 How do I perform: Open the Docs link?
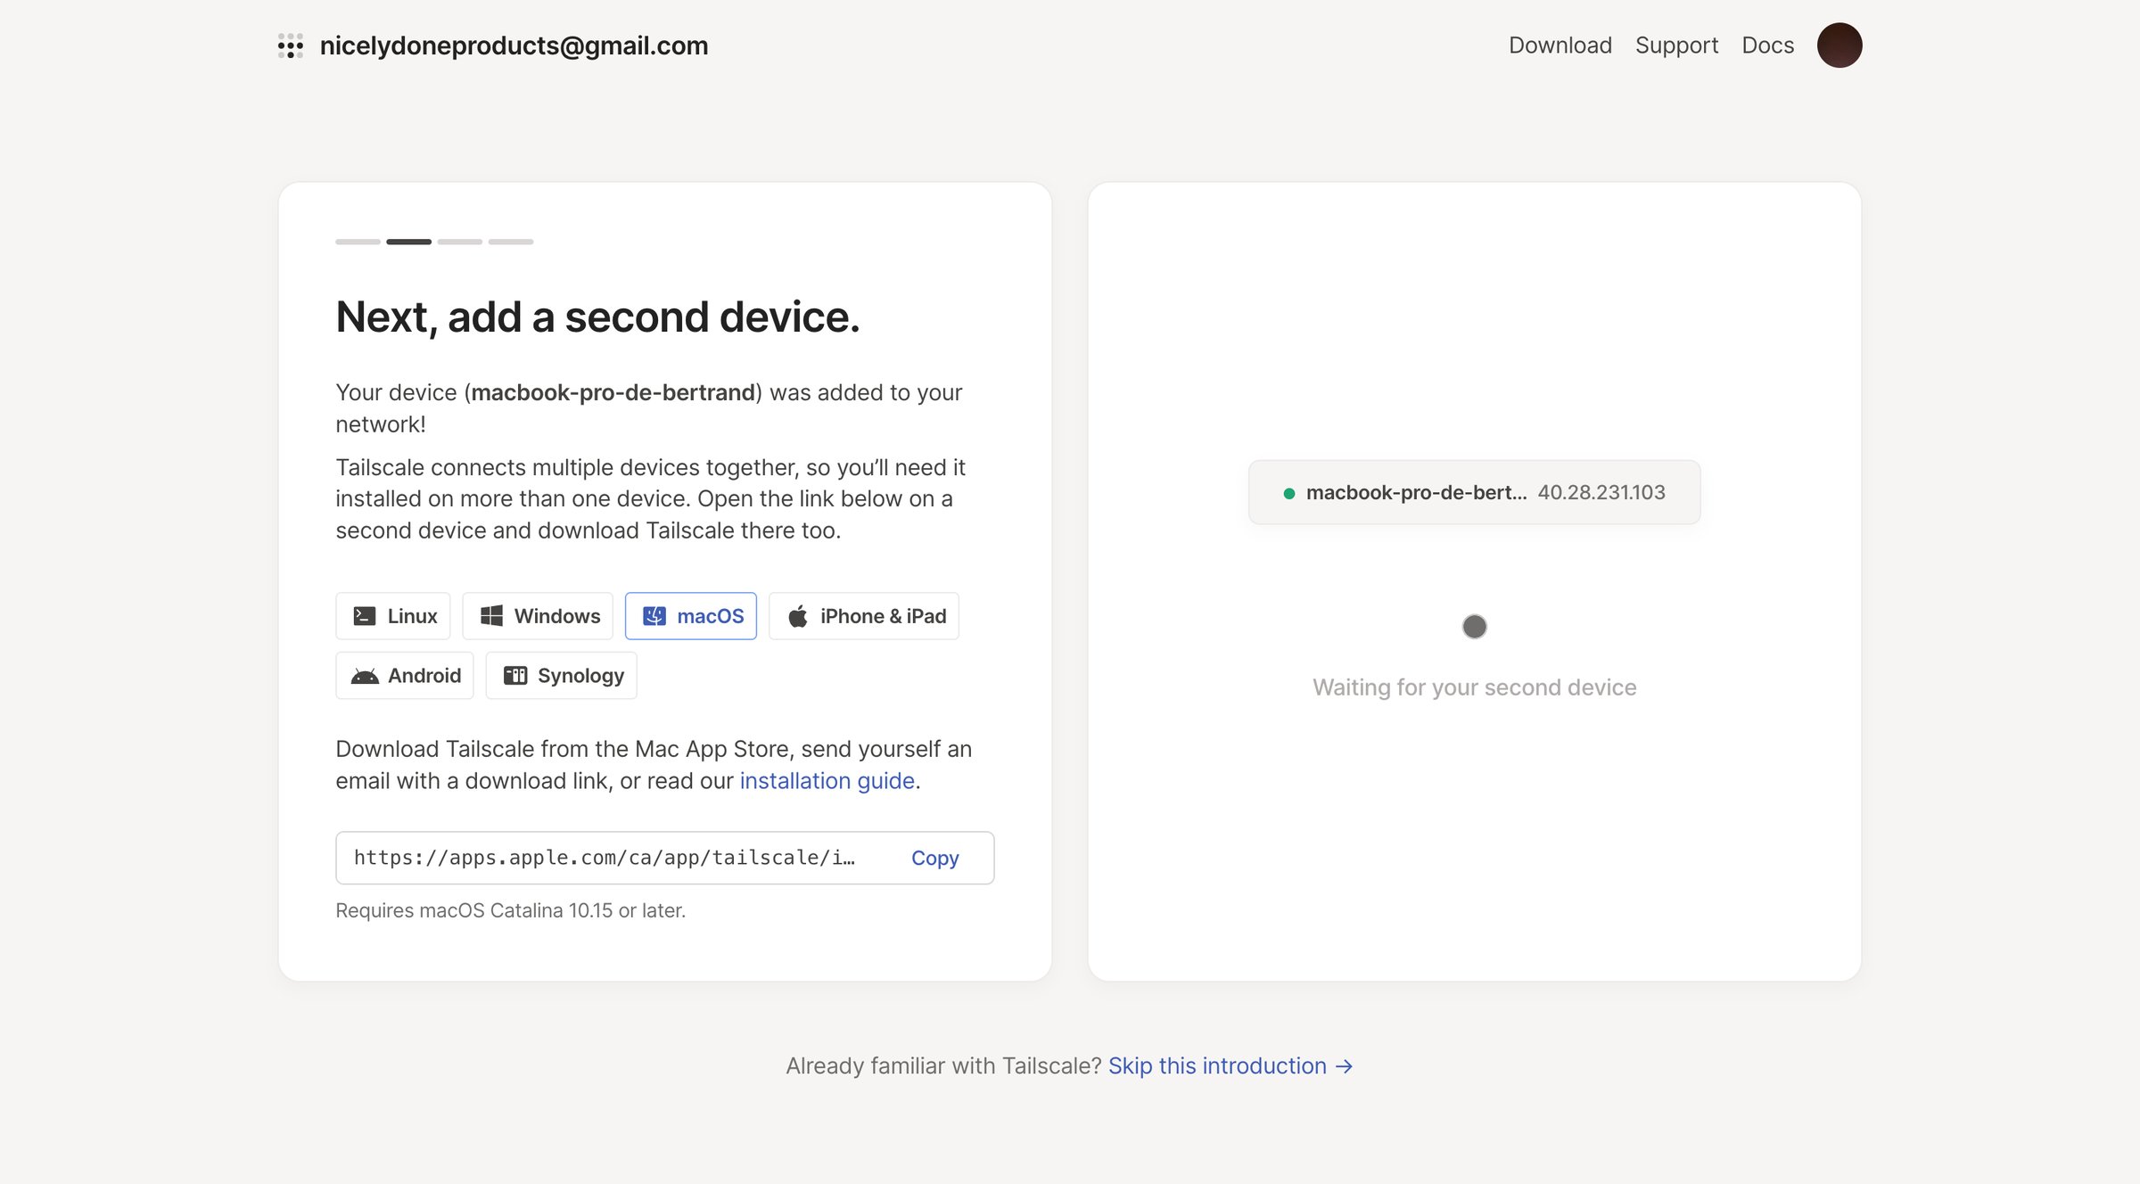click(x=1768, y=45)
